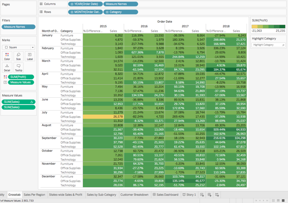The height and width of the screenshot is (203, 288).
Task: Select the September month label
Action: [x=49, y=138]
